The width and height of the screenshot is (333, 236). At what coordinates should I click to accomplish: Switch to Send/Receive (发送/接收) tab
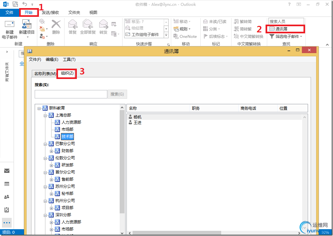coord(50,13)
